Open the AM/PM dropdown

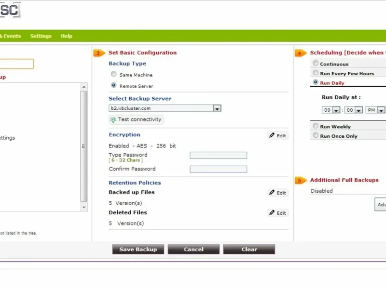pos(375,110)
